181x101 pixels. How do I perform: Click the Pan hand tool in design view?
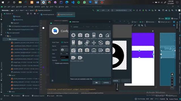coord(172,74)
